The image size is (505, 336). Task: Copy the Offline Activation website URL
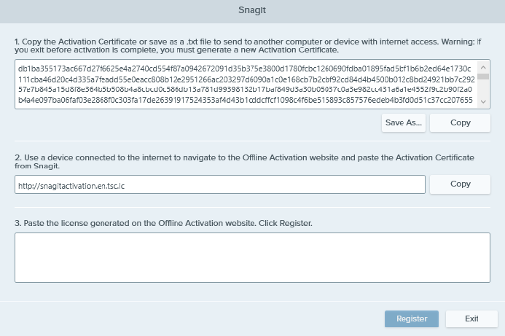pos(460,184)
